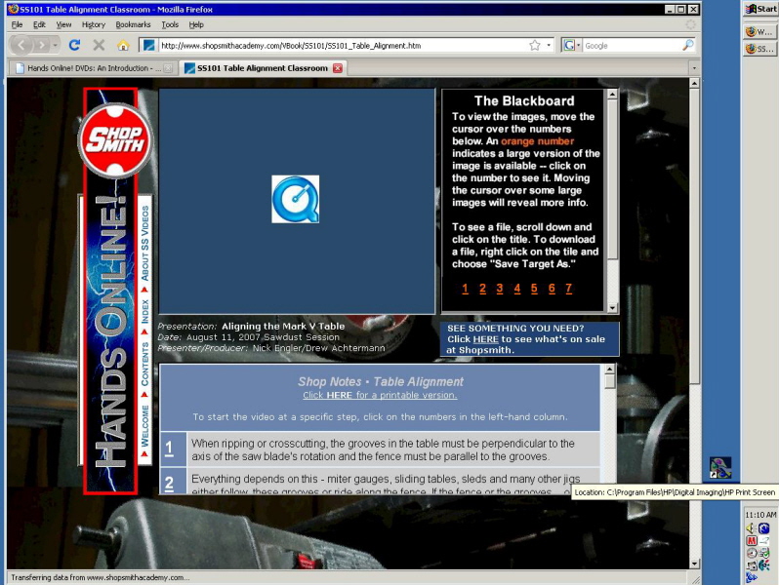Click the red M tray icon

coord(752,540)
